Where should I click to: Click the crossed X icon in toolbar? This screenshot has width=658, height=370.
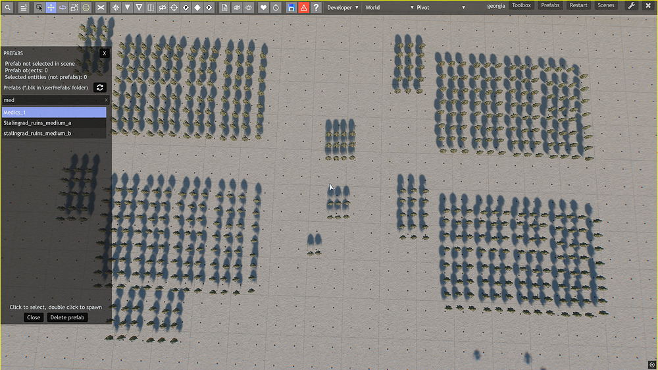click(101, 7)
